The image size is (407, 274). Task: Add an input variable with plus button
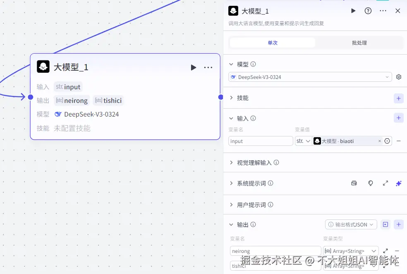tap(399, 118)
